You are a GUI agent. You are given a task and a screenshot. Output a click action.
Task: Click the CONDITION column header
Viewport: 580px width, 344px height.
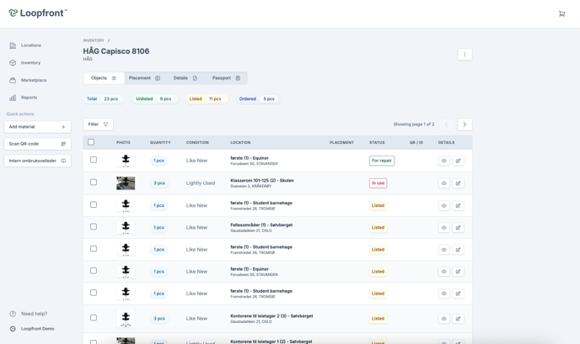click(x=197, y=142)
